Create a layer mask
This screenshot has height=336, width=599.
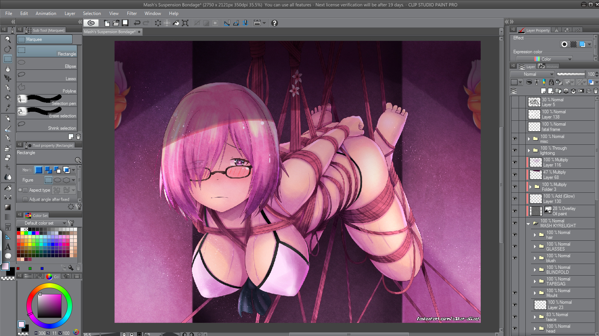pyautogui.click(x=581, y=91)
